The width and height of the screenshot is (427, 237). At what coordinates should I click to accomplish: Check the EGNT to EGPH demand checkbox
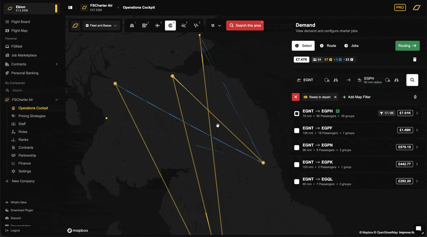coord(297,113)
